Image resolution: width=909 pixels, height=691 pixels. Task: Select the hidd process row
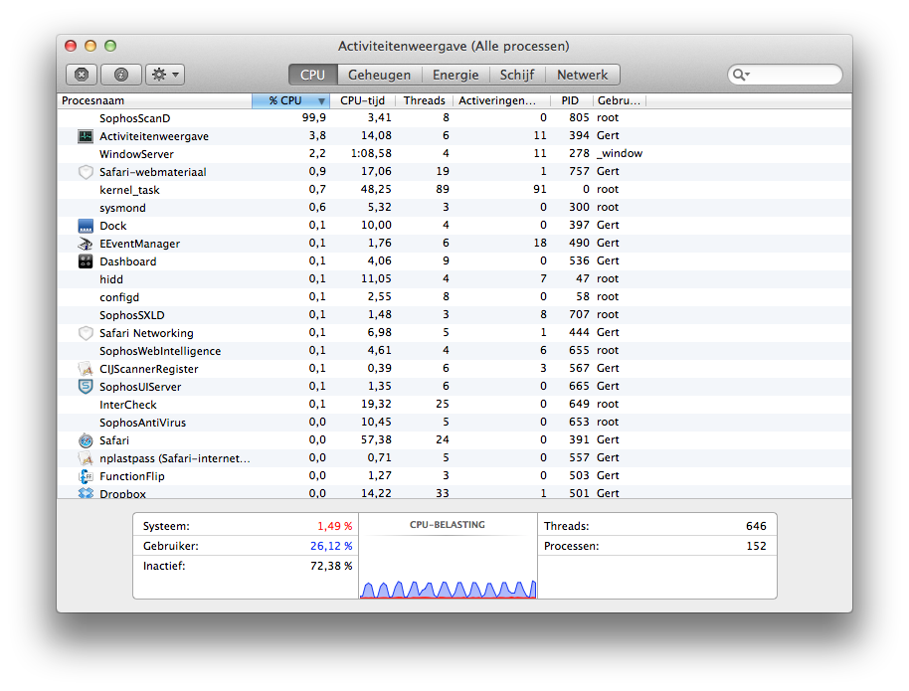[454, 279]
